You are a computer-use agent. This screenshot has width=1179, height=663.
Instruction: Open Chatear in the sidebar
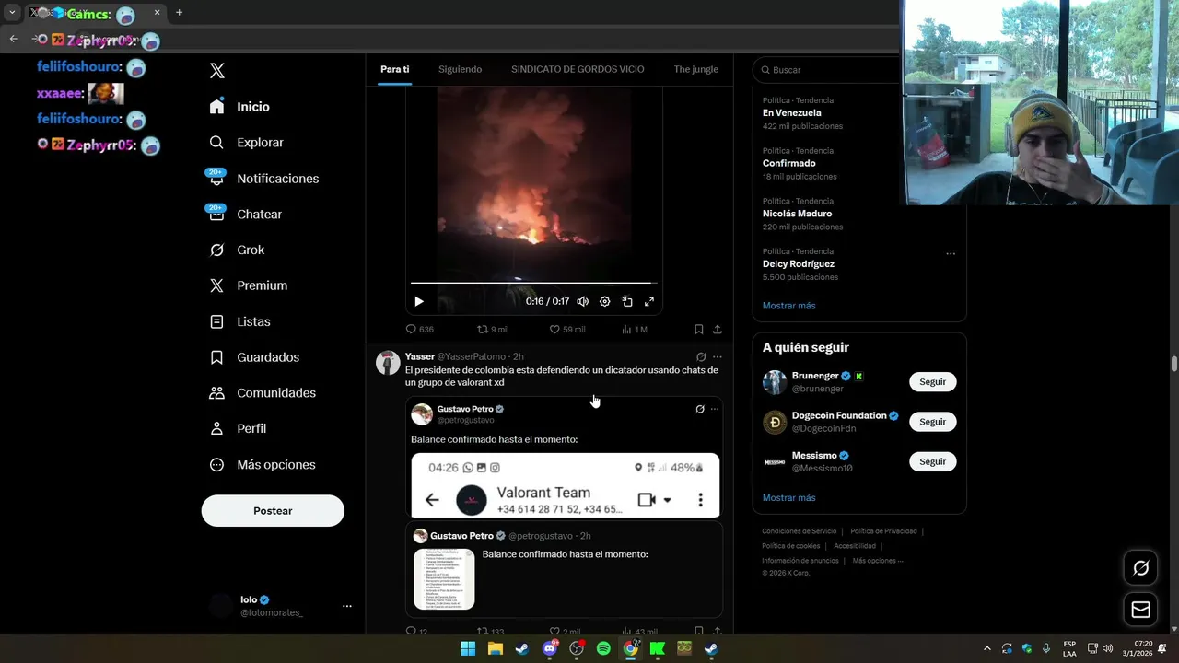(x=245, y=214)
